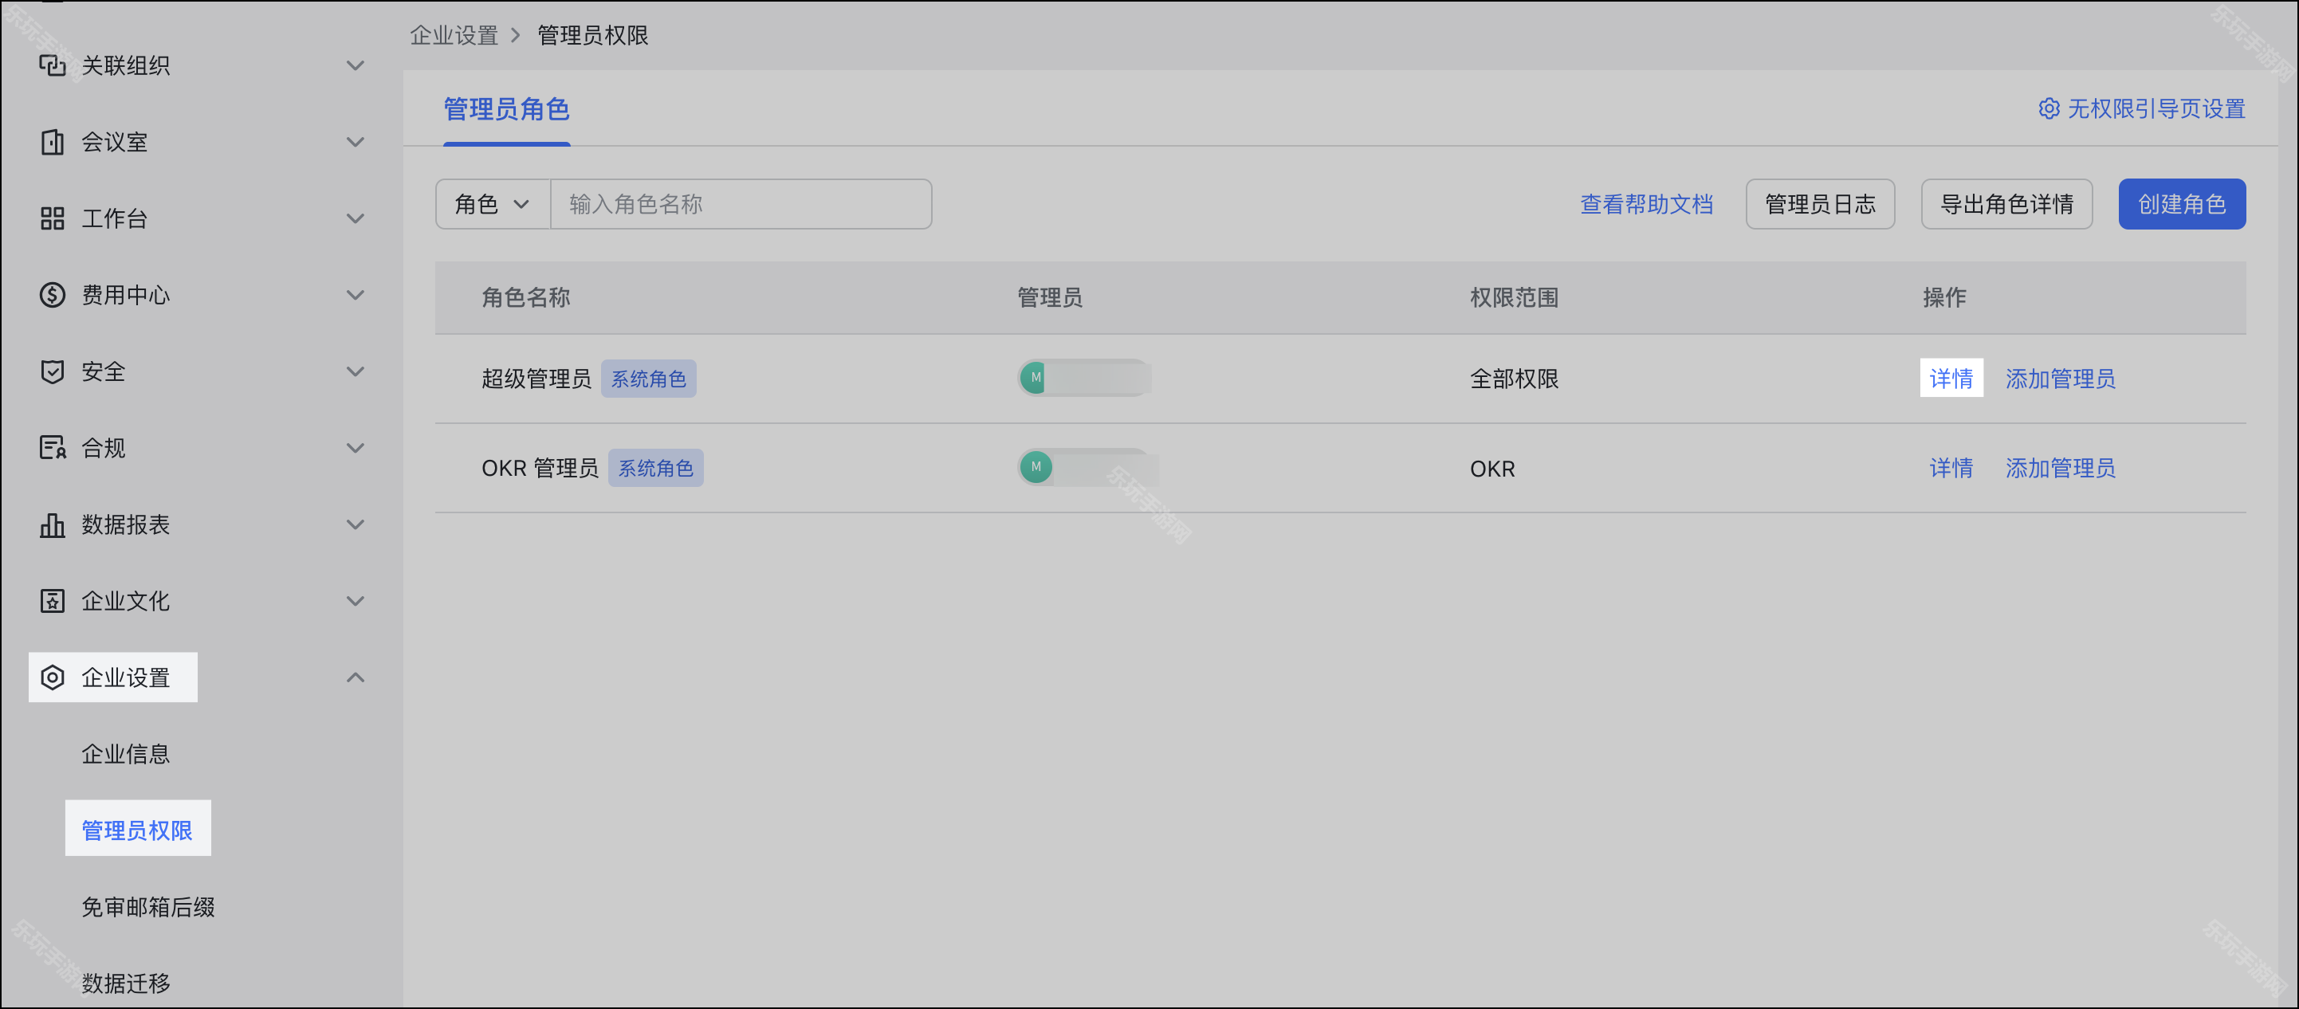Click the 合规 compliance icon

[52, 448]
